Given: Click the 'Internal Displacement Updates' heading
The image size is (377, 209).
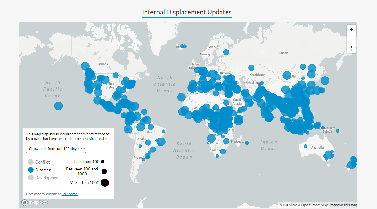Looking at the screenshot, I should pyautogui.click(x=187, y=12).
